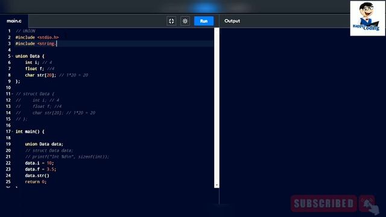Click the 'union Data data;' statement
The height and width of the screenshot is (217, 386).
(44, 144)
